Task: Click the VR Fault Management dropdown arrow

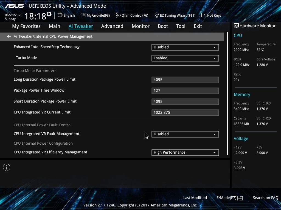Action: 214,134
